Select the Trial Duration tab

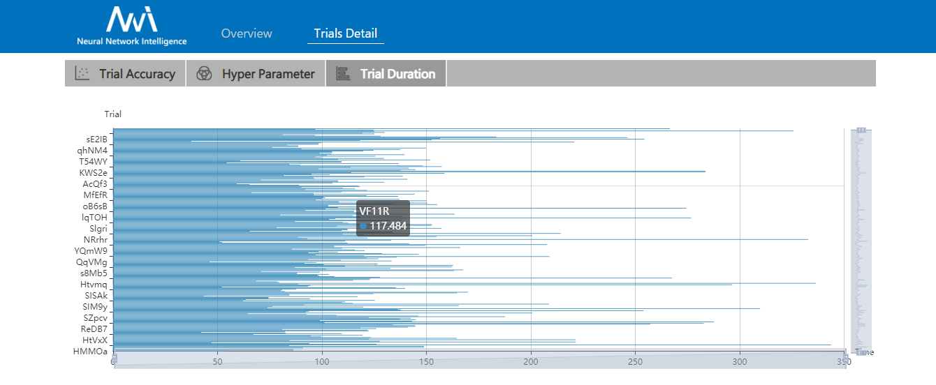[386, 73]
